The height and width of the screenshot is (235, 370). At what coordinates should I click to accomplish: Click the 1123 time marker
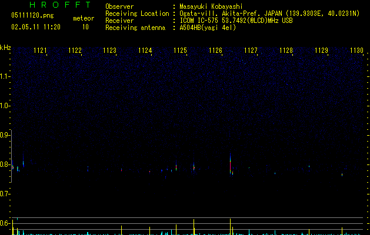[x=110, y=51]
